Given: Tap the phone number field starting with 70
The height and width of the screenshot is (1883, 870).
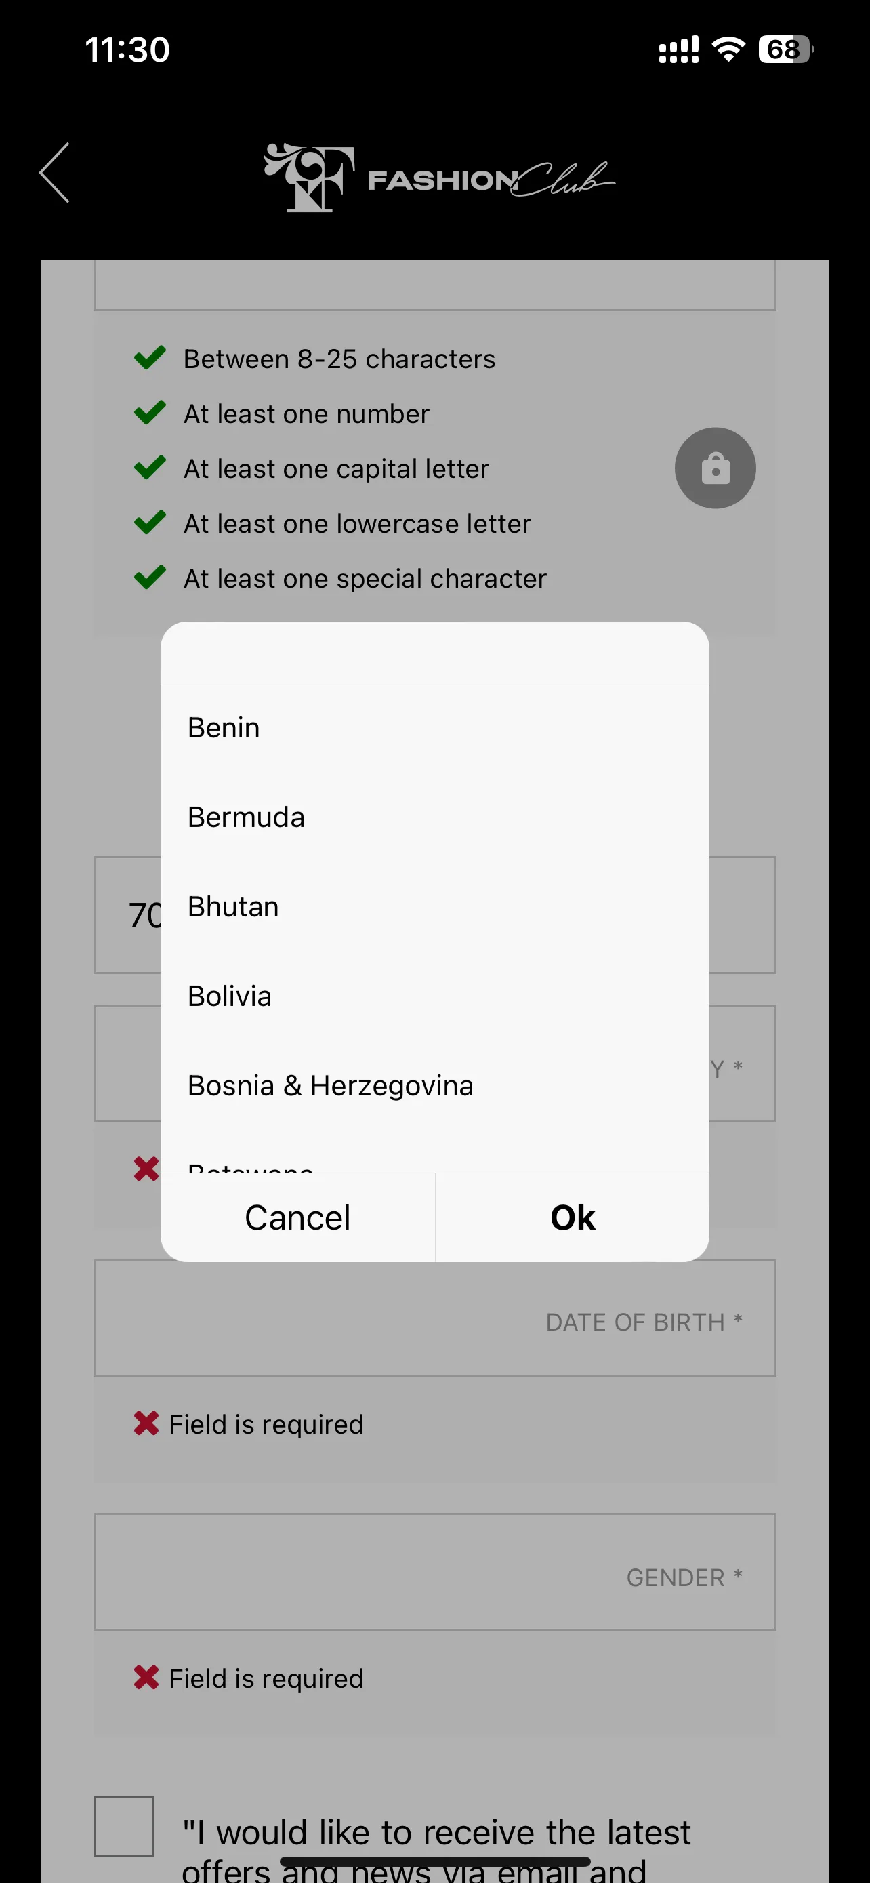Looking at the screenshot, I should pyautogui.click(x=434, y=914).
